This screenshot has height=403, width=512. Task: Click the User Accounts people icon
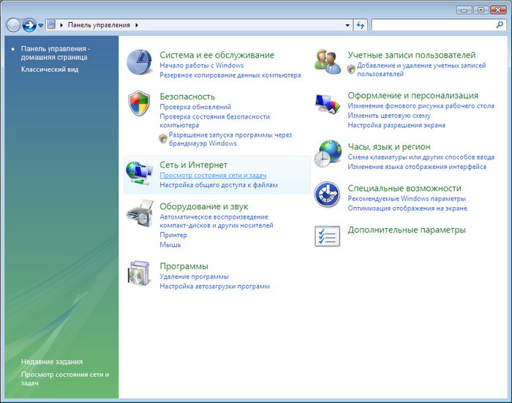tap(328, 61)
